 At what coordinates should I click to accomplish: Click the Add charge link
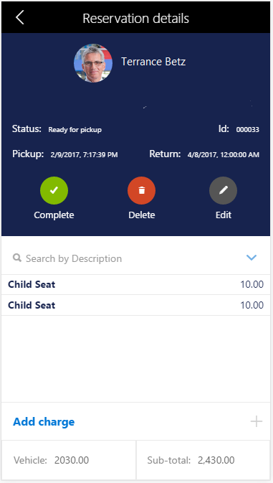44,421
